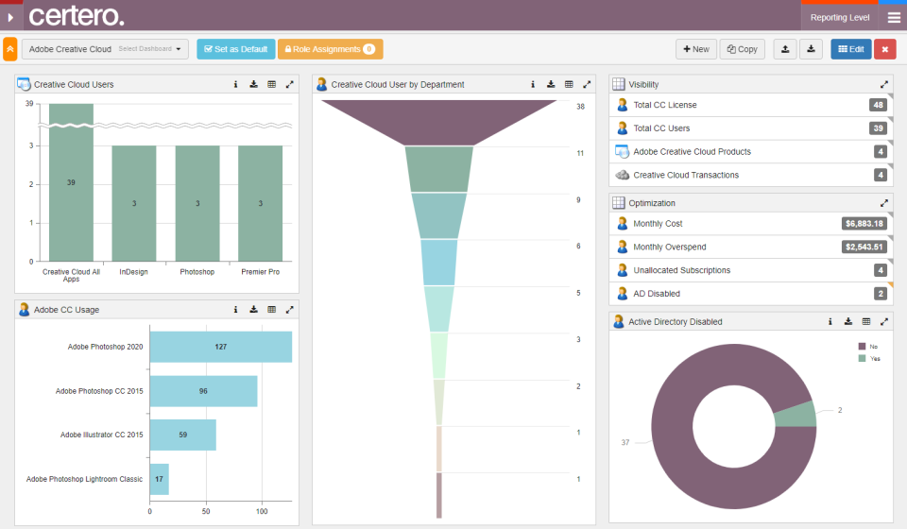This screenshot has height=529, width=907.
Task: Click the download dashboard icon
Action: point(811,49)
